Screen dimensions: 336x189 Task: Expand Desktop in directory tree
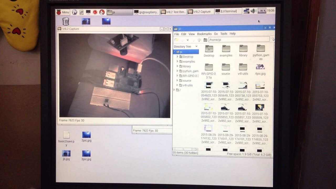(x=177, y=57)
